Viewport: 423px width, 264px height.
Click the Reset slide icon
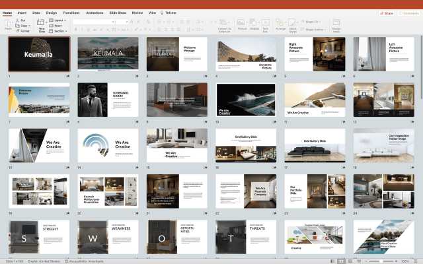coord(58,25)
